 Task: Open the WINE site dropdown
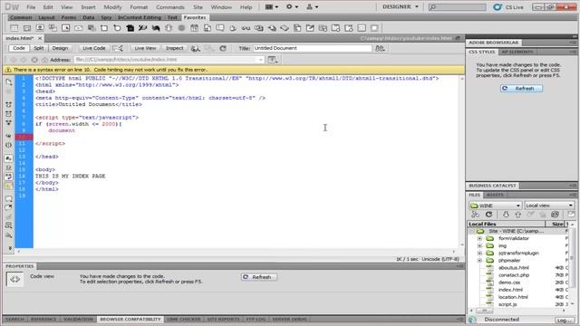pyautogui.click(x=496, y=206)
